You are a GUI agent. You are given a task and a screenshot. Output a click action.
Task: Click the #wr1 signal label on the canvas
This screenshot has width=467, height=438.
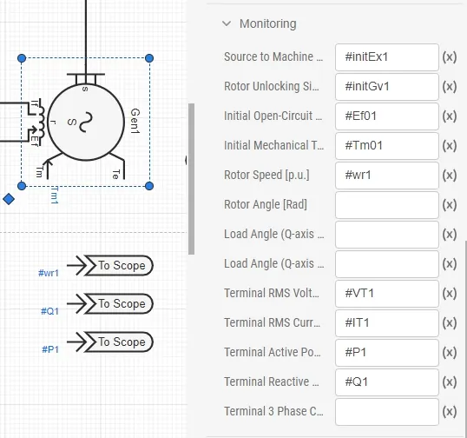49,273
